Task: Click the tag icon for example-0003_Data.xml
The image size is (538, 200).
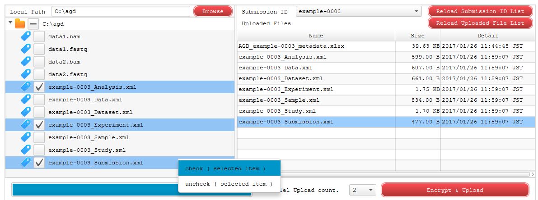Action: [x=26, y=100]
